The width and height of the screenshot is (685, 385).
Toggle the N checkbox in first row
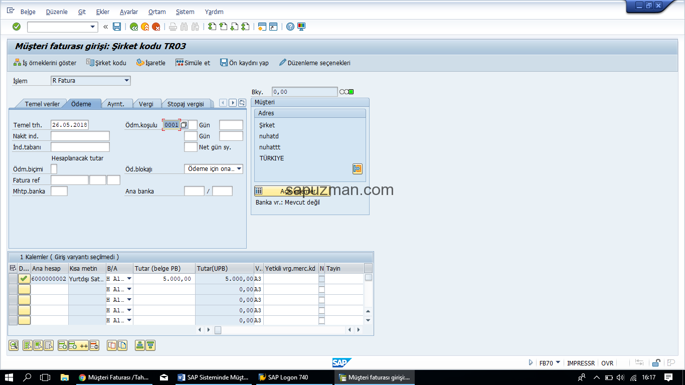point(321,279)
